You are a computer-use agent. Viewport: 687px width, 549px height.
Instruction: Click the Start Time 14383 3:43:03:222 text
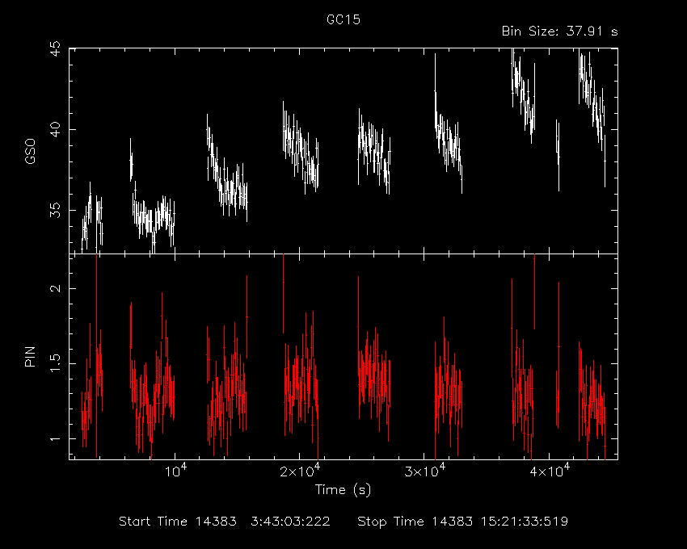click(x=225, y=522)
